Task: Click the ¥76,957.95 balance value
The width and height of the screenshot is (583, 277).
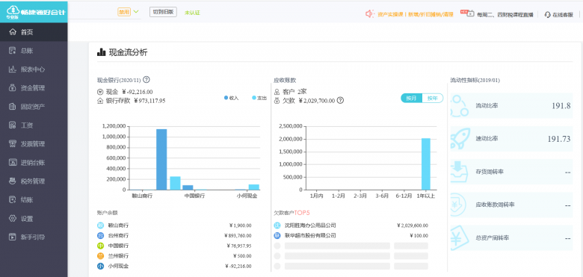Action: 239,246
